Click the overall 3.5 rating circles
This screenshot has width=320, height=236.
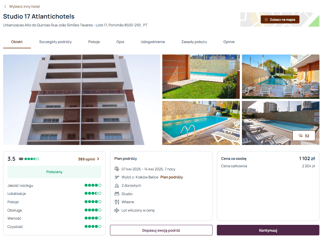pyautogui.click(x=32, y=159)
